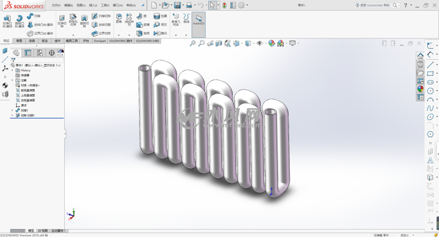Click the Print icon
439x237 pixels.
[x=189, y=5]
